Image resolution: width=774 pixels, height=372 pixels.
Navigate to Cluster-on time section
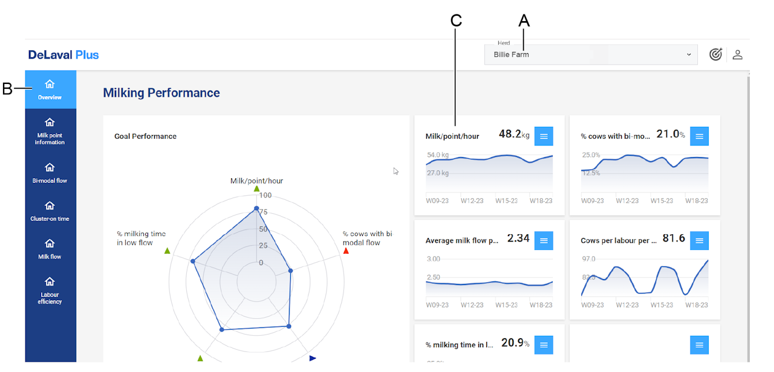coord(50,211)
